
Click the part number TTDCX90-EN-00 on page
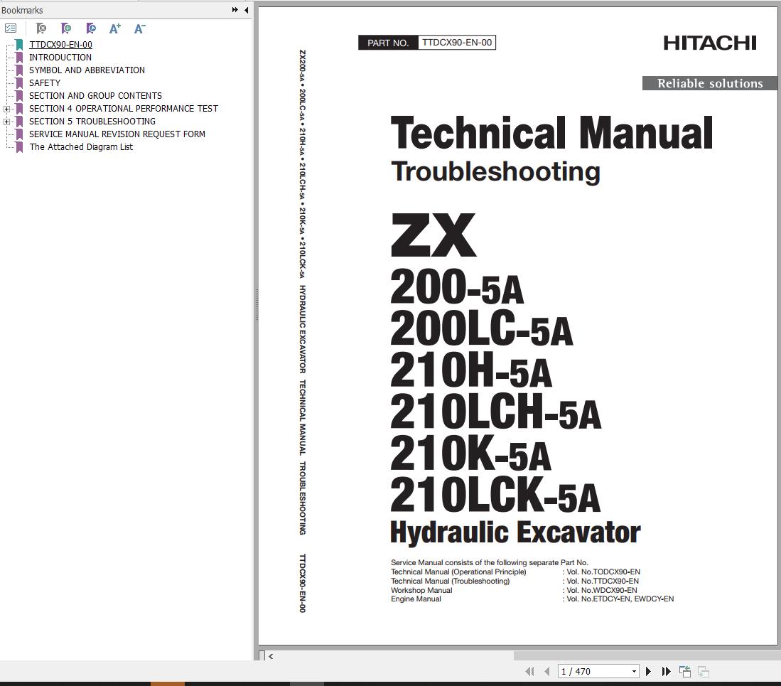pos(457,43)
